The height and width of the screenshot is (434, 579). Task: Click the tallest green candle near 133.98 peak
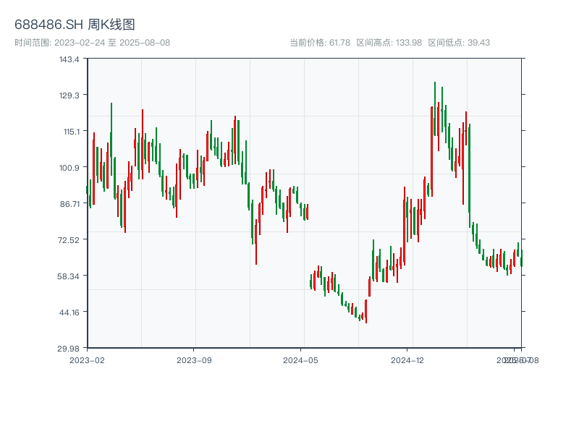point(435,109)
